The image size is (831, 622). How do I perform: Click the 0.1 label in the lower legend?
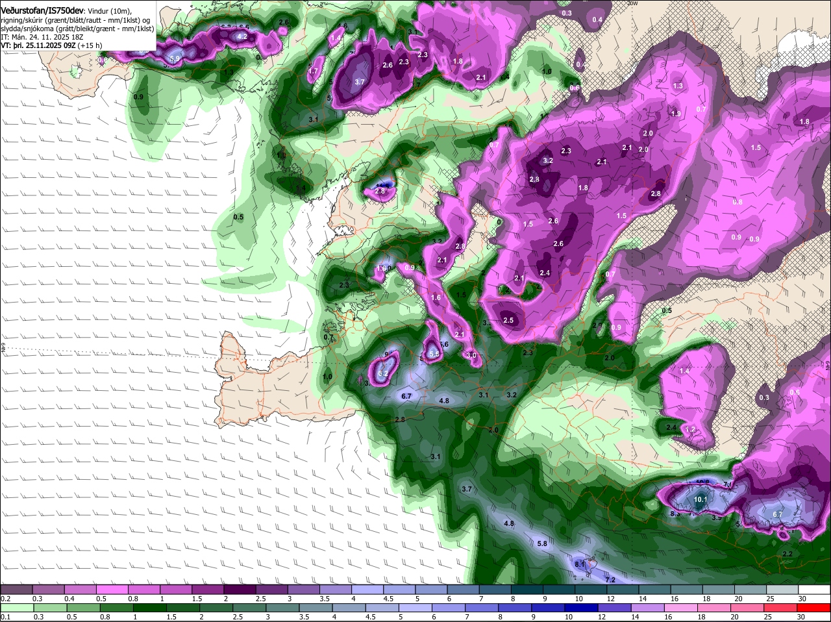(x=5, y=616)
